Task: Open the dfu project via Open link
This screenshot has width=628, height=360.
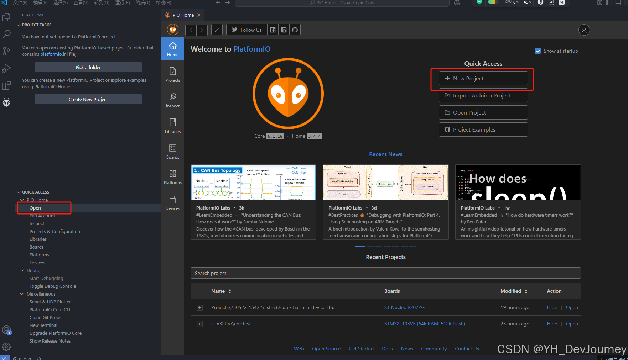Action: [x=572, y=307]
